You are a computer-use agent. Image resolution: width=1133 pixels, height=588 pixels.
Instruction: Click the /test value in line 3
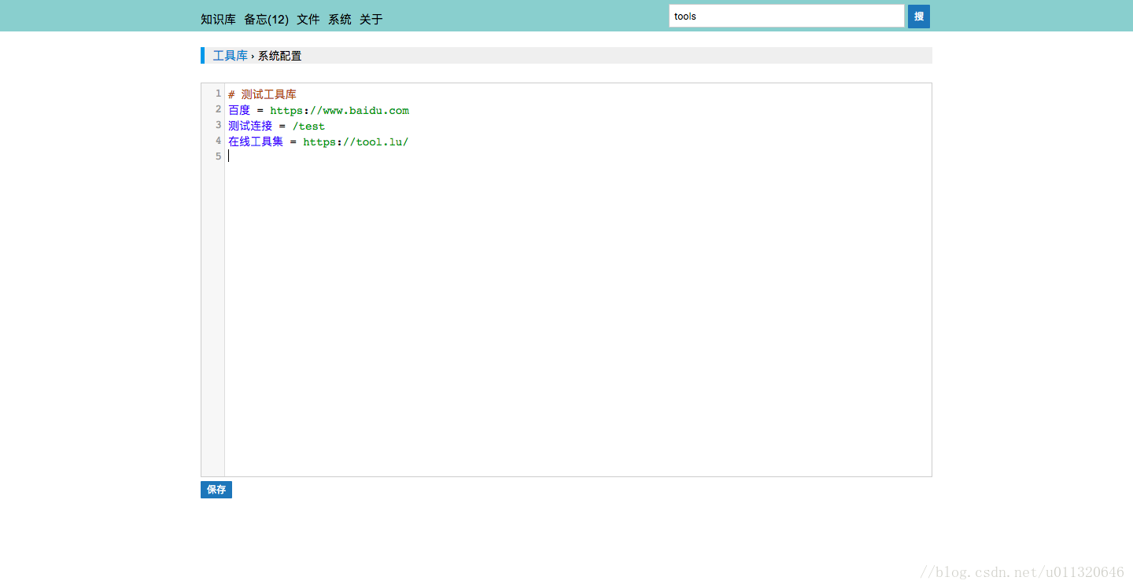[308, 126]
